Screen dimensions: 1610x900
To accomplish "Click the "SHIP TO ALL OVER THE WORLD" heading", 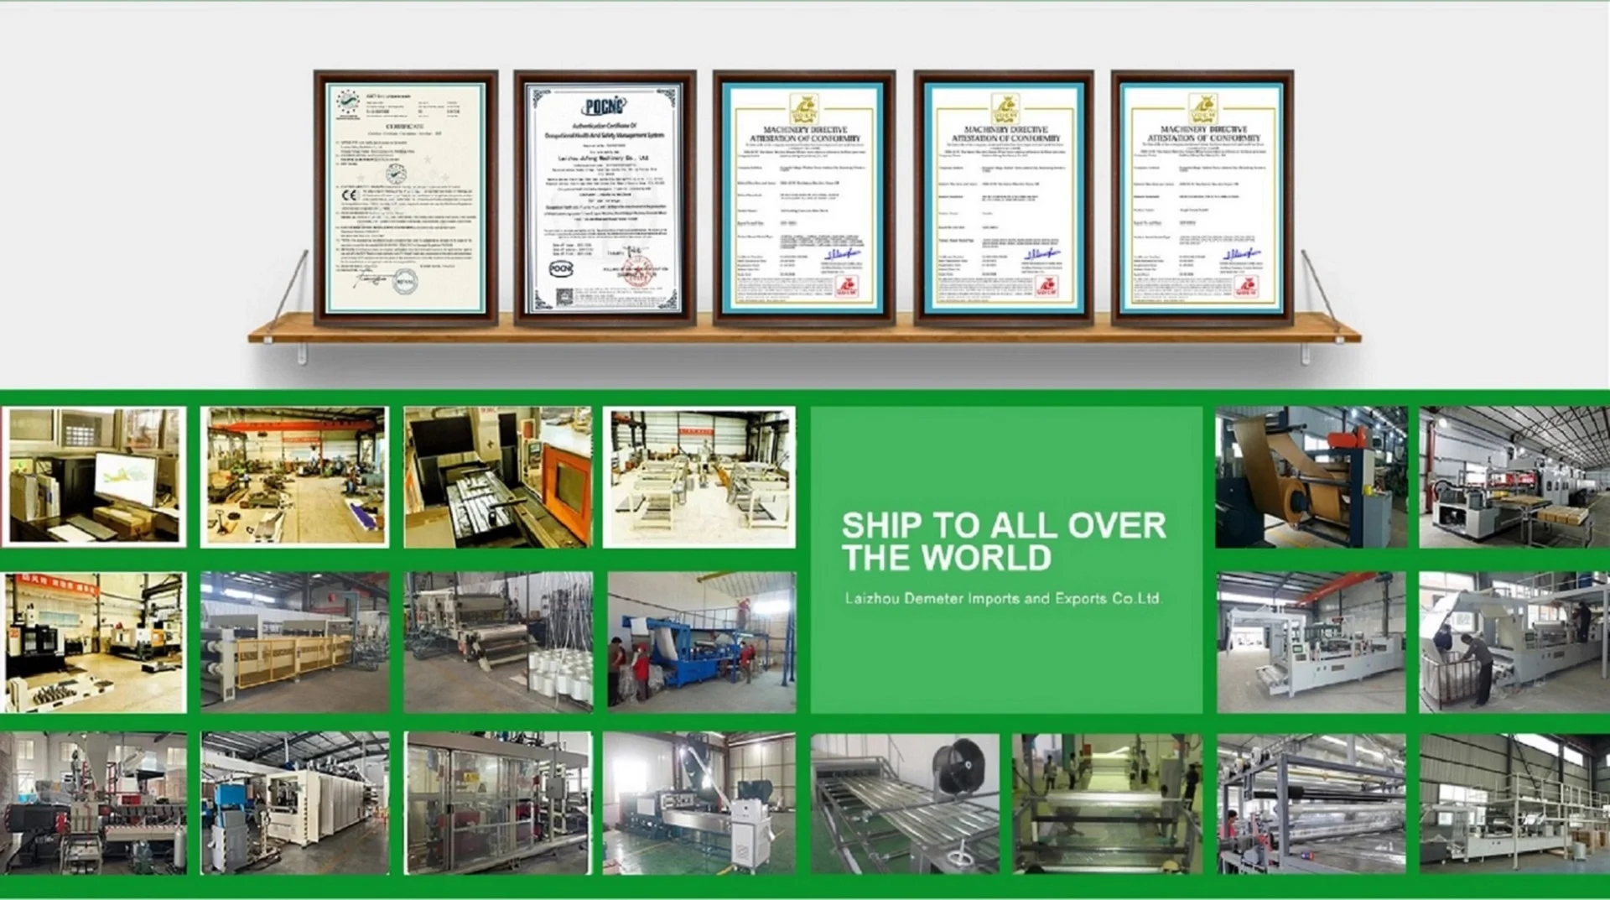I will 1004,541.
